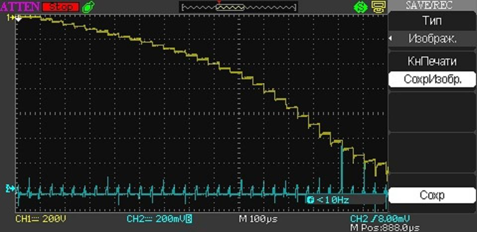Open the КнПечати print key option
477x232 pixels.
(x=431, y=61)
